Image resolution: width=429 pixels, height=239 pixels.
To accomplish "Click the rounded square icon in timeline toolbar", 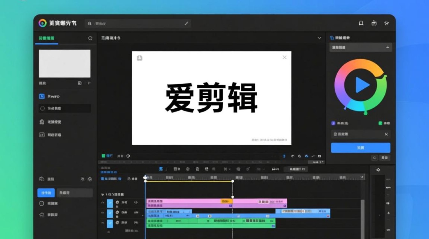I will [198, 169].
